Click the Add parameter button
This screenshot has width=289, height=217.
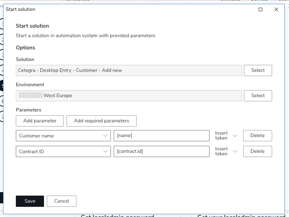tap(39, 121)
